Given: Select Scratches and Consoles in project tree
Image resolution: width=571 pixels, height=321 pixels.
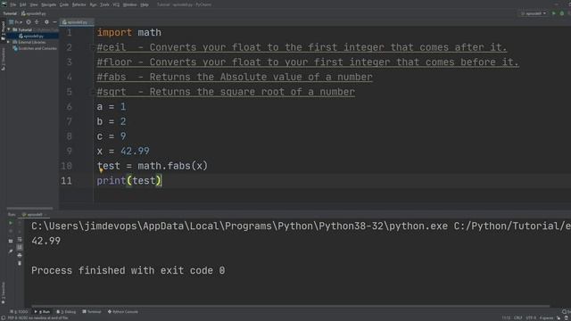Looking at the screenshot, I should pos(35,48).
